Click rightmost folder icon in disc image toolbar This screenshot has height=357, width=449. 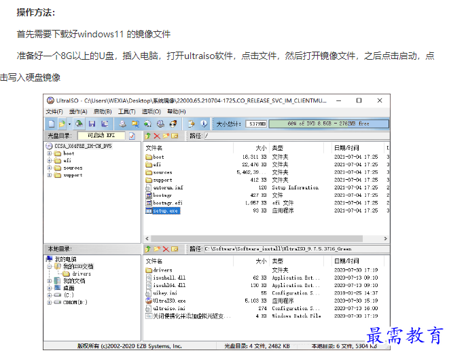point(175,136)
